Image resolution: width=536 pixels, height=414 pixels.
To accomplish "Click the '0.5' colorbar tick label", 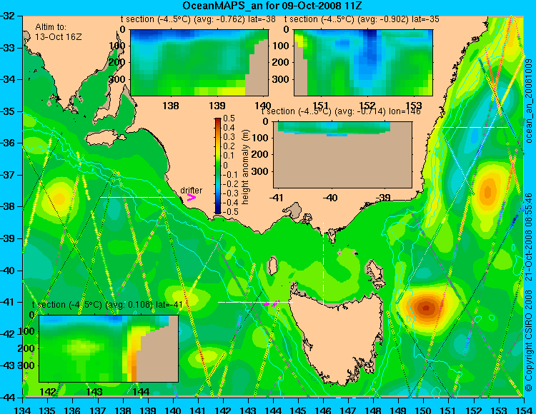I will pos(229,118).
